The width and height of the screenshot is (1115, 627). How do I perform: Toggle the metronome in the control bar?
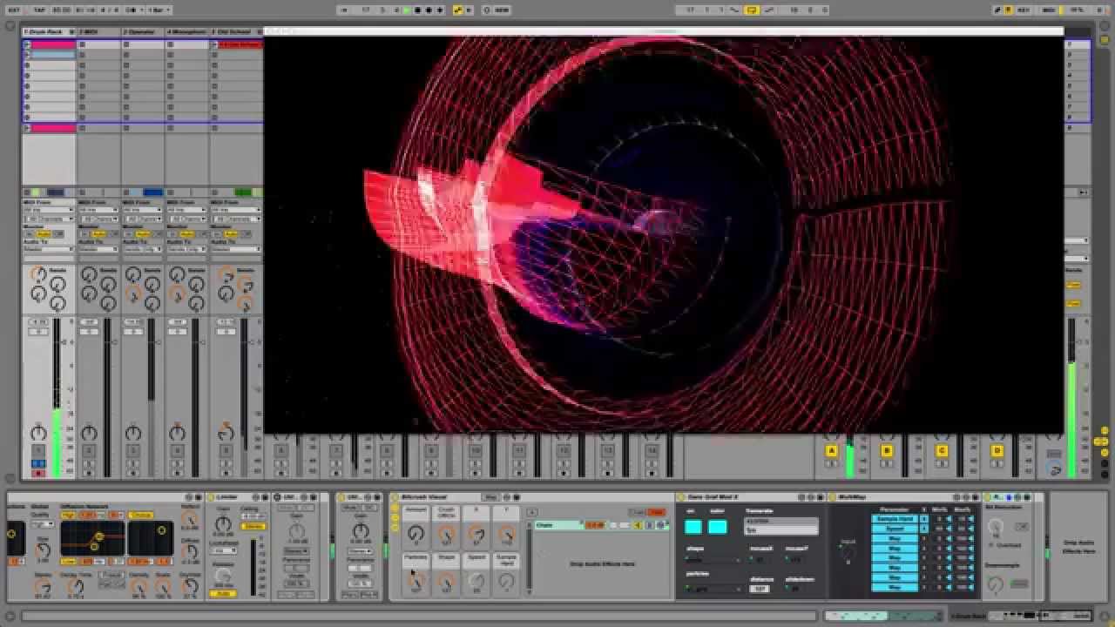(x=133, y=10)
